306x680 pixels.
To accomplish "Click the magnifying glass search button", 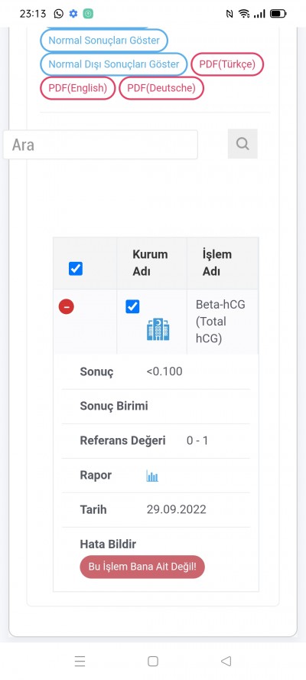I will pyautogui.click(x=243, y=143).
